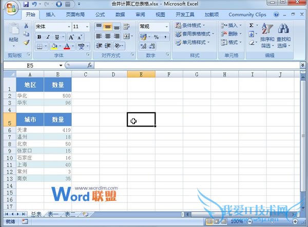The height and width of the screenshot is (227, 308).
Task: Apply percent style
Action: coord(157,37)
